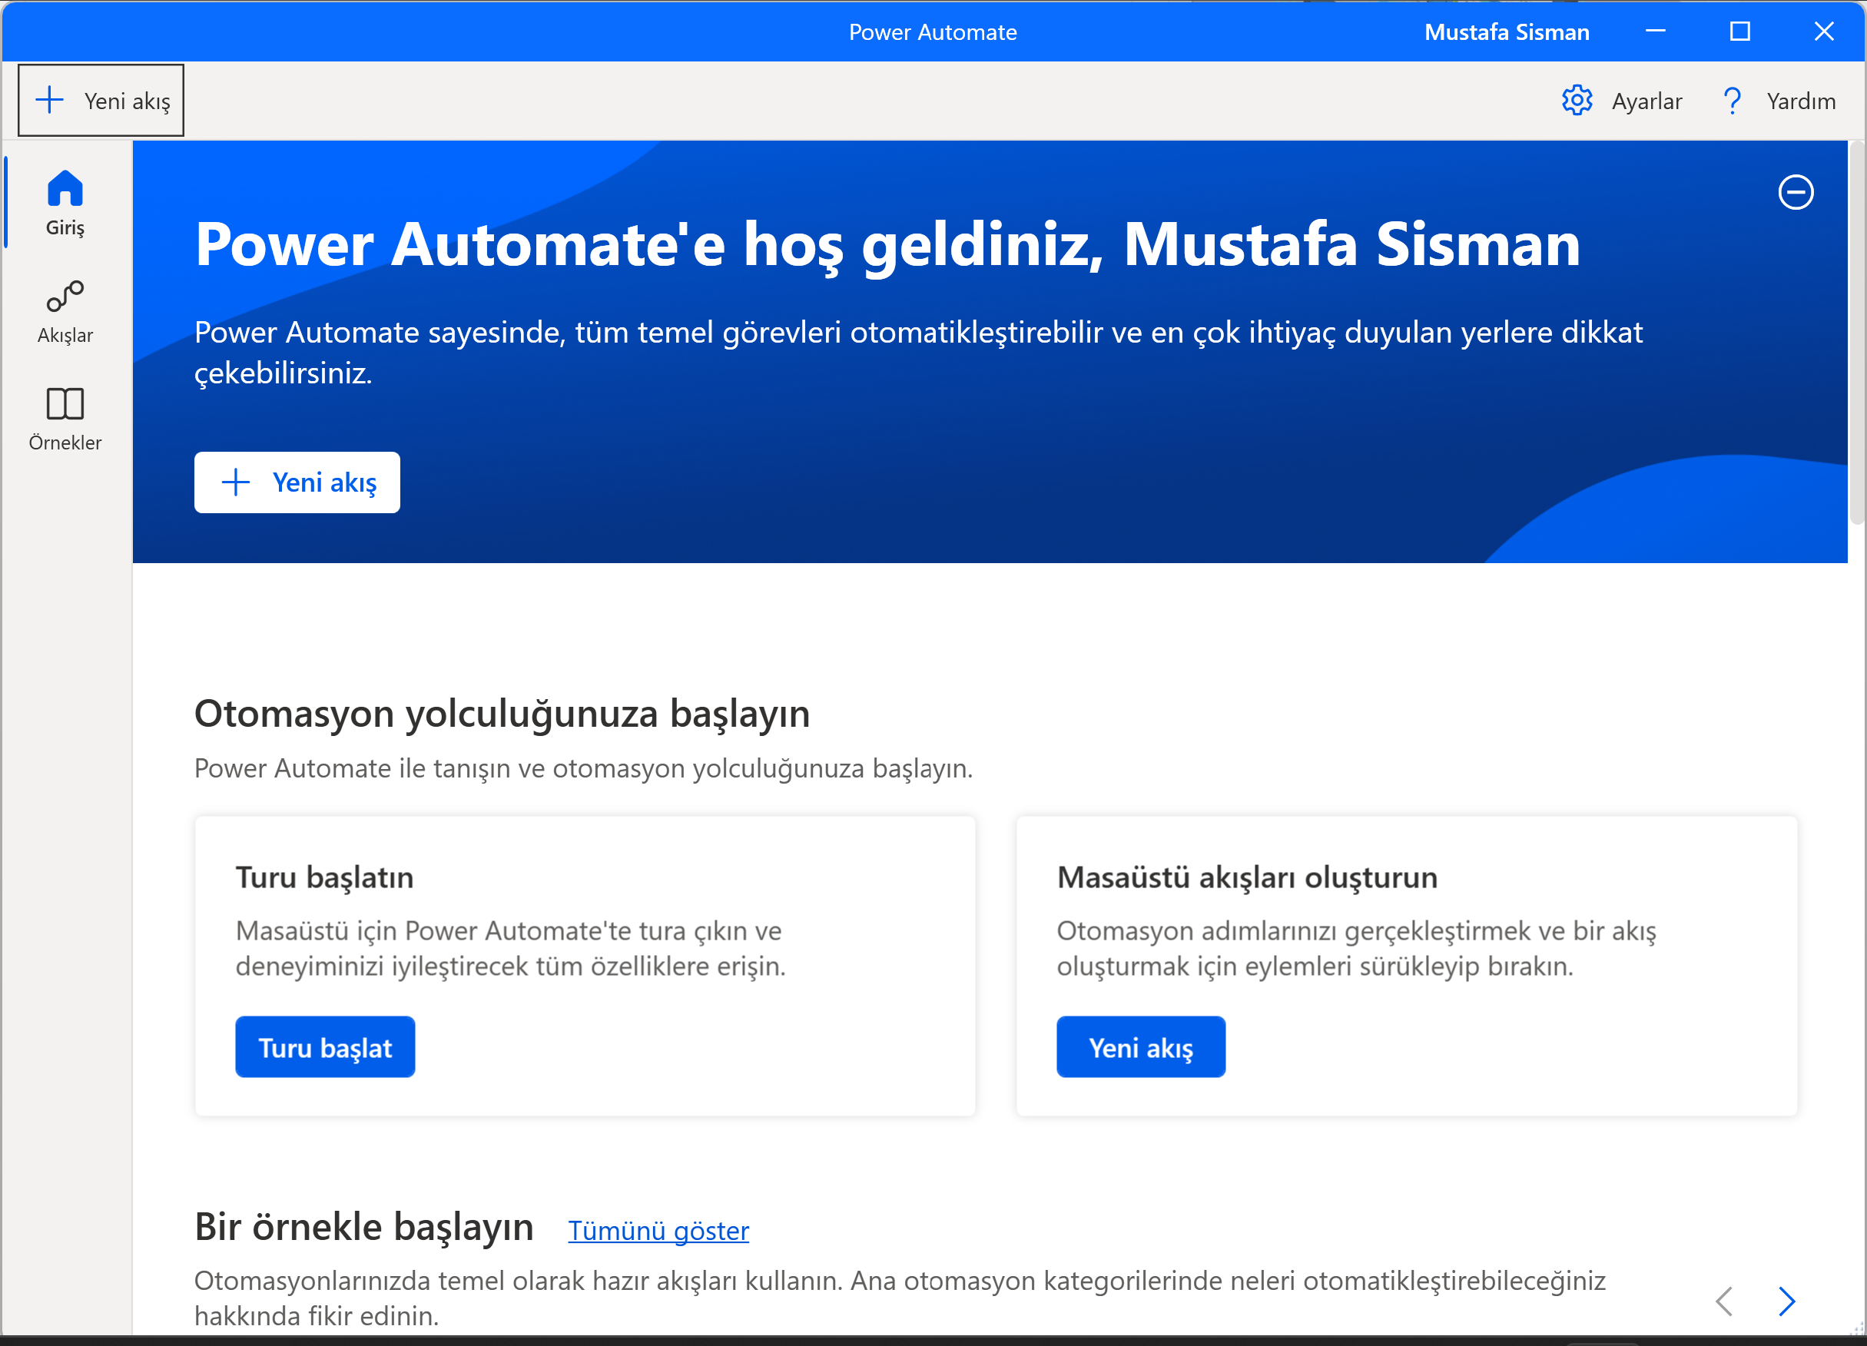The width and height of the screenshot is (1867, 1346).
Task: Go to next examples with right chevron
Action: point(1786,1301)
